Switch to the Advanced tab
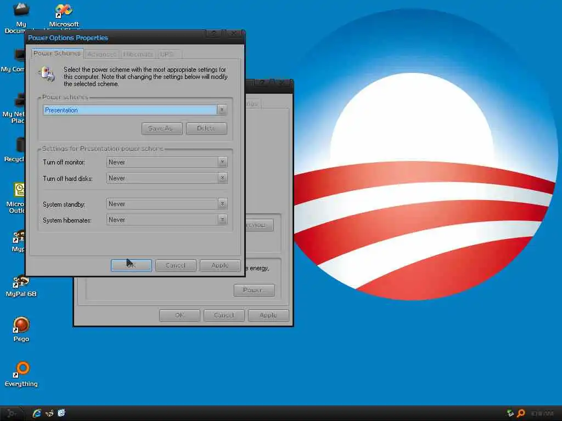 tap(102, 54)
